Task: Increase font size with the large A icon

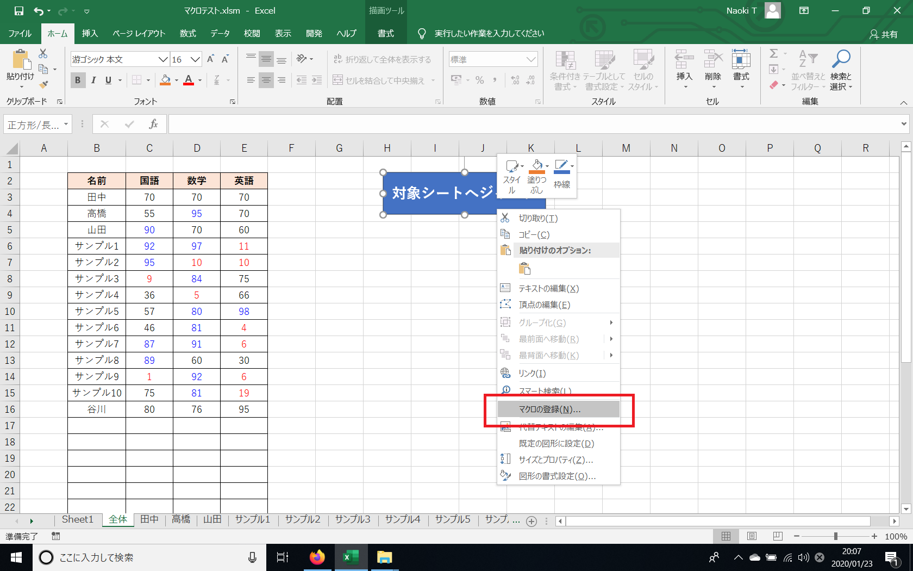Action: click(x=211, y=59)
